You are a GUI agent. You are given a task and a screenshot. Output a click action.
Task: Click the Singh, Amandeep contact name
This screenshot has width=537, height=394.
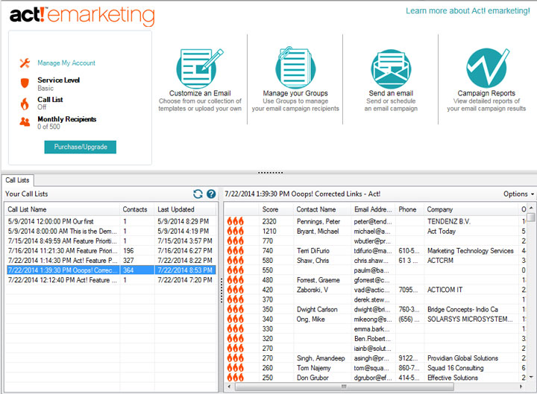point(321,358)
